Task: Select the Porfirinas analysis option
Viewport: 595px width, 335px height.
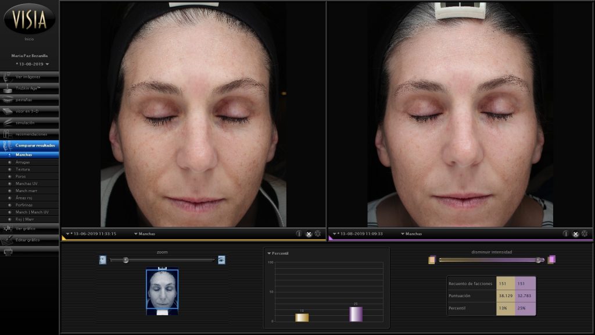Action: coord(24,205)
